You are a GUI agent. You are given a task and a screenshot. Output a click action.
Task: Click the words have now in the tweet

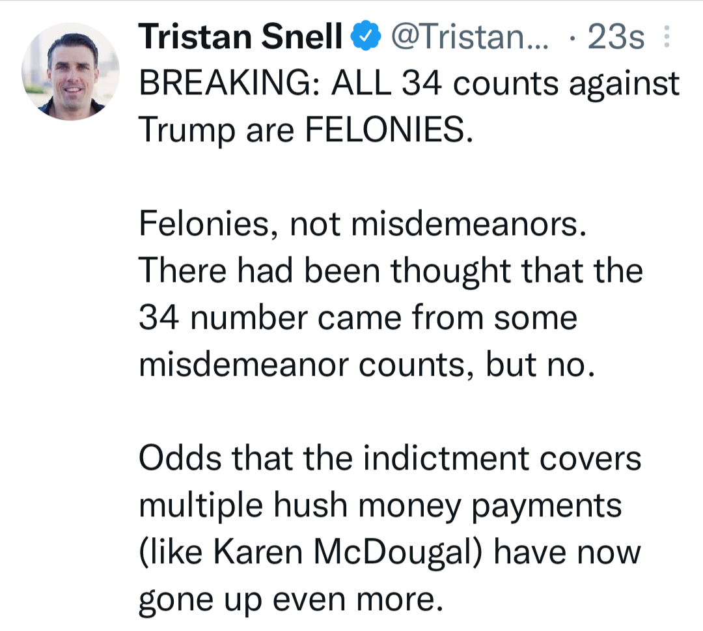[x=567, y=552]
